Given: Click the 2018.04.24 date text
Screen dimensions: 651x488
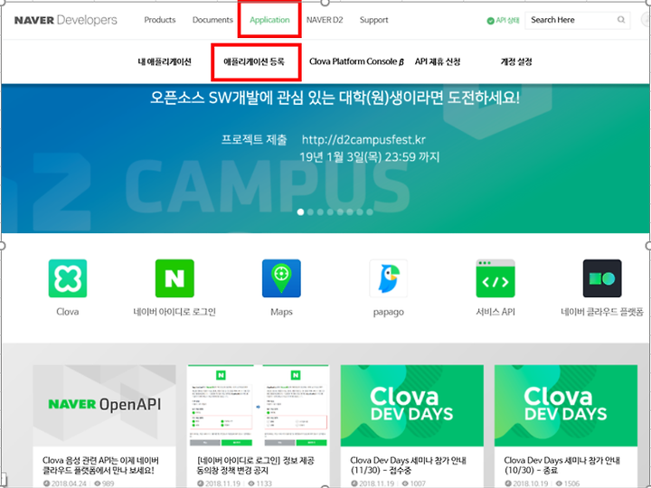Looking at the screenshot, I should click(x=69, y=483).
